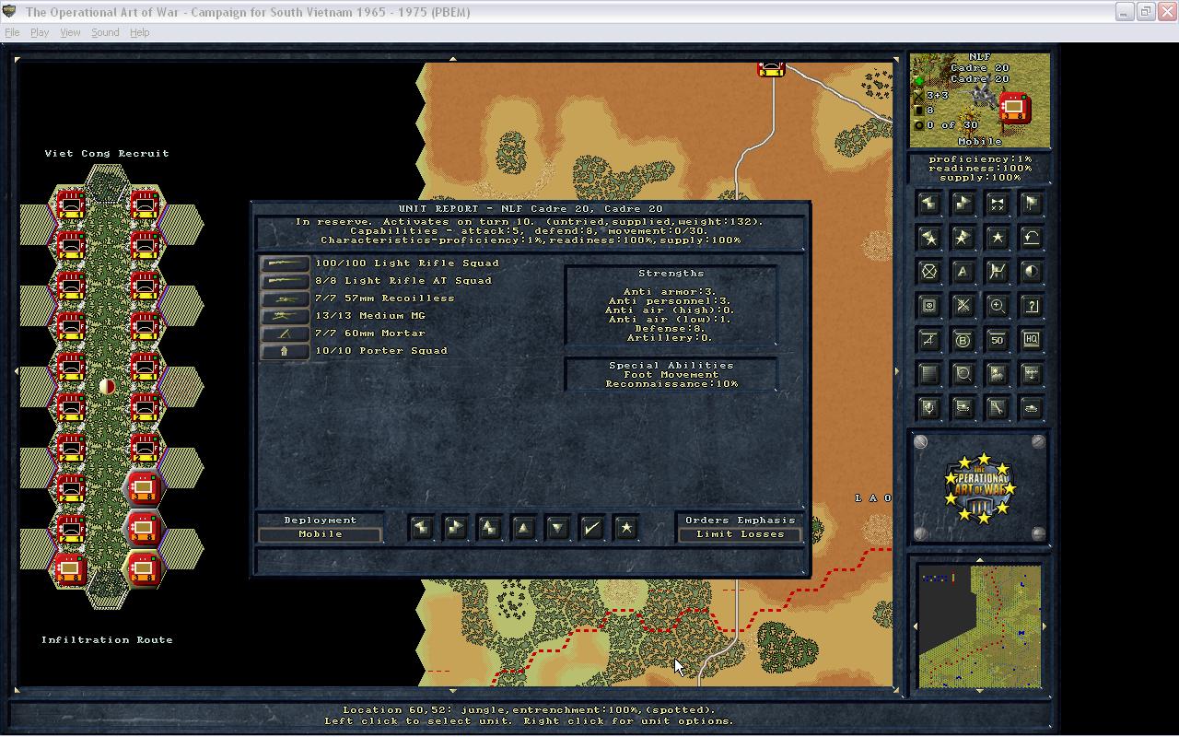Screen dimensions: 1179x737
Task: Click the 50 icon button
Action: 998,340
